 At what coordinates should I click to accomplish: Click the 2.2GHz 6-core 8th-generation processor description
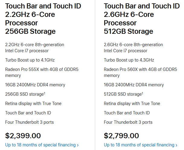click(x=35, y=48)
